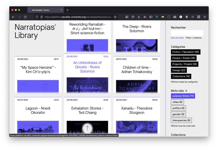Toggle the browser sidebar icon
Viewport: 218px width, 149px height.
[151, 17]
